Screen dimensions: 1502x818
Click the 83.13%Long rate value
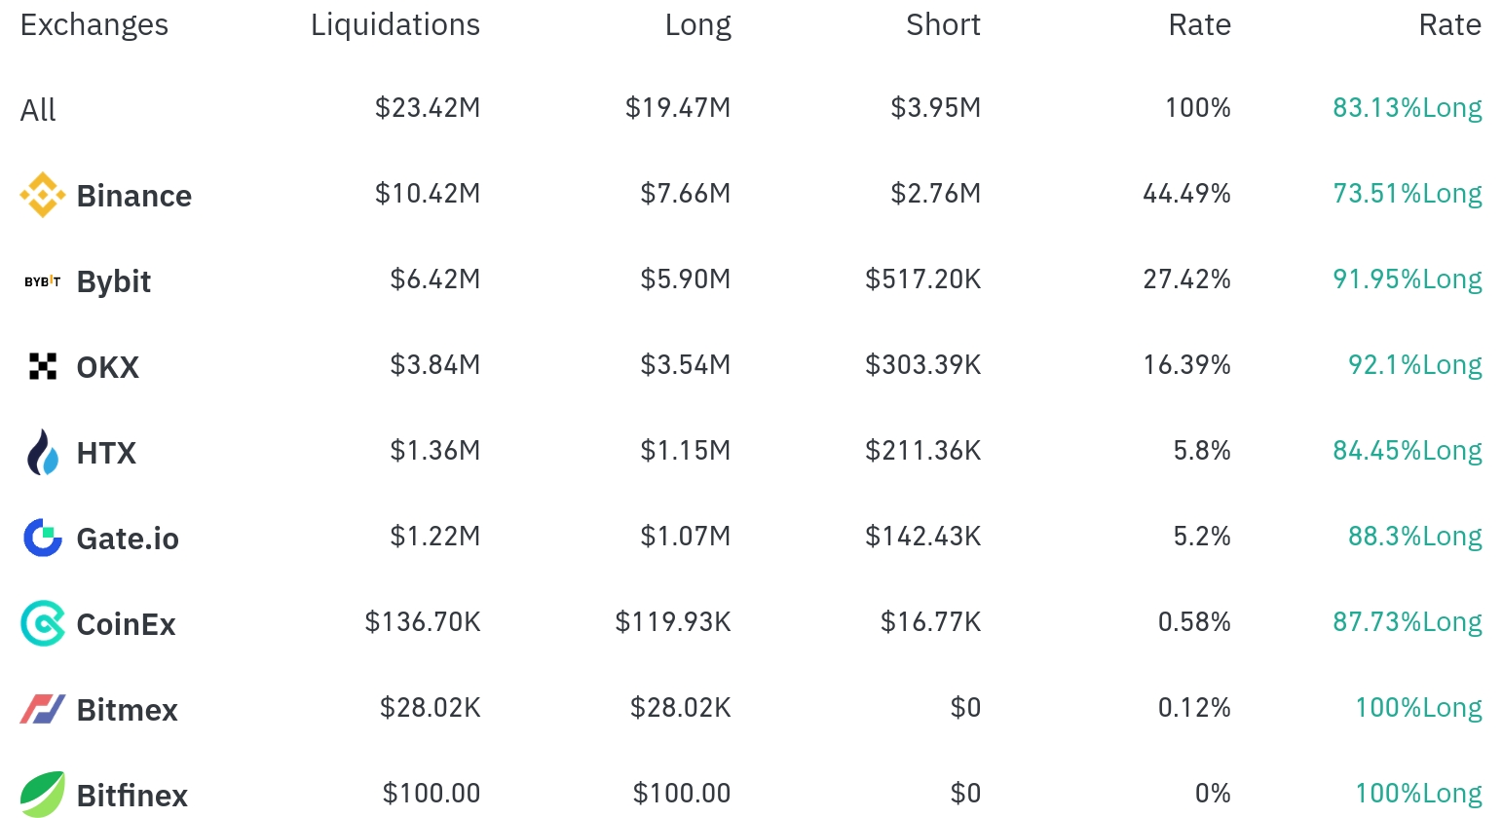coord(1407,108)
